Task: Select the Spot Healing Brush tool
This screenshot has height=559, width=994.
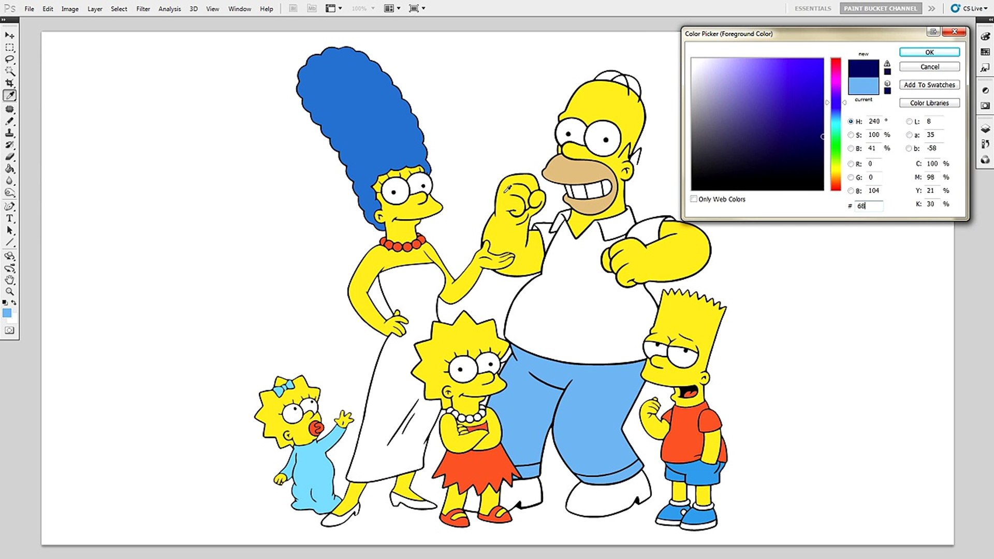Action: 9,109
